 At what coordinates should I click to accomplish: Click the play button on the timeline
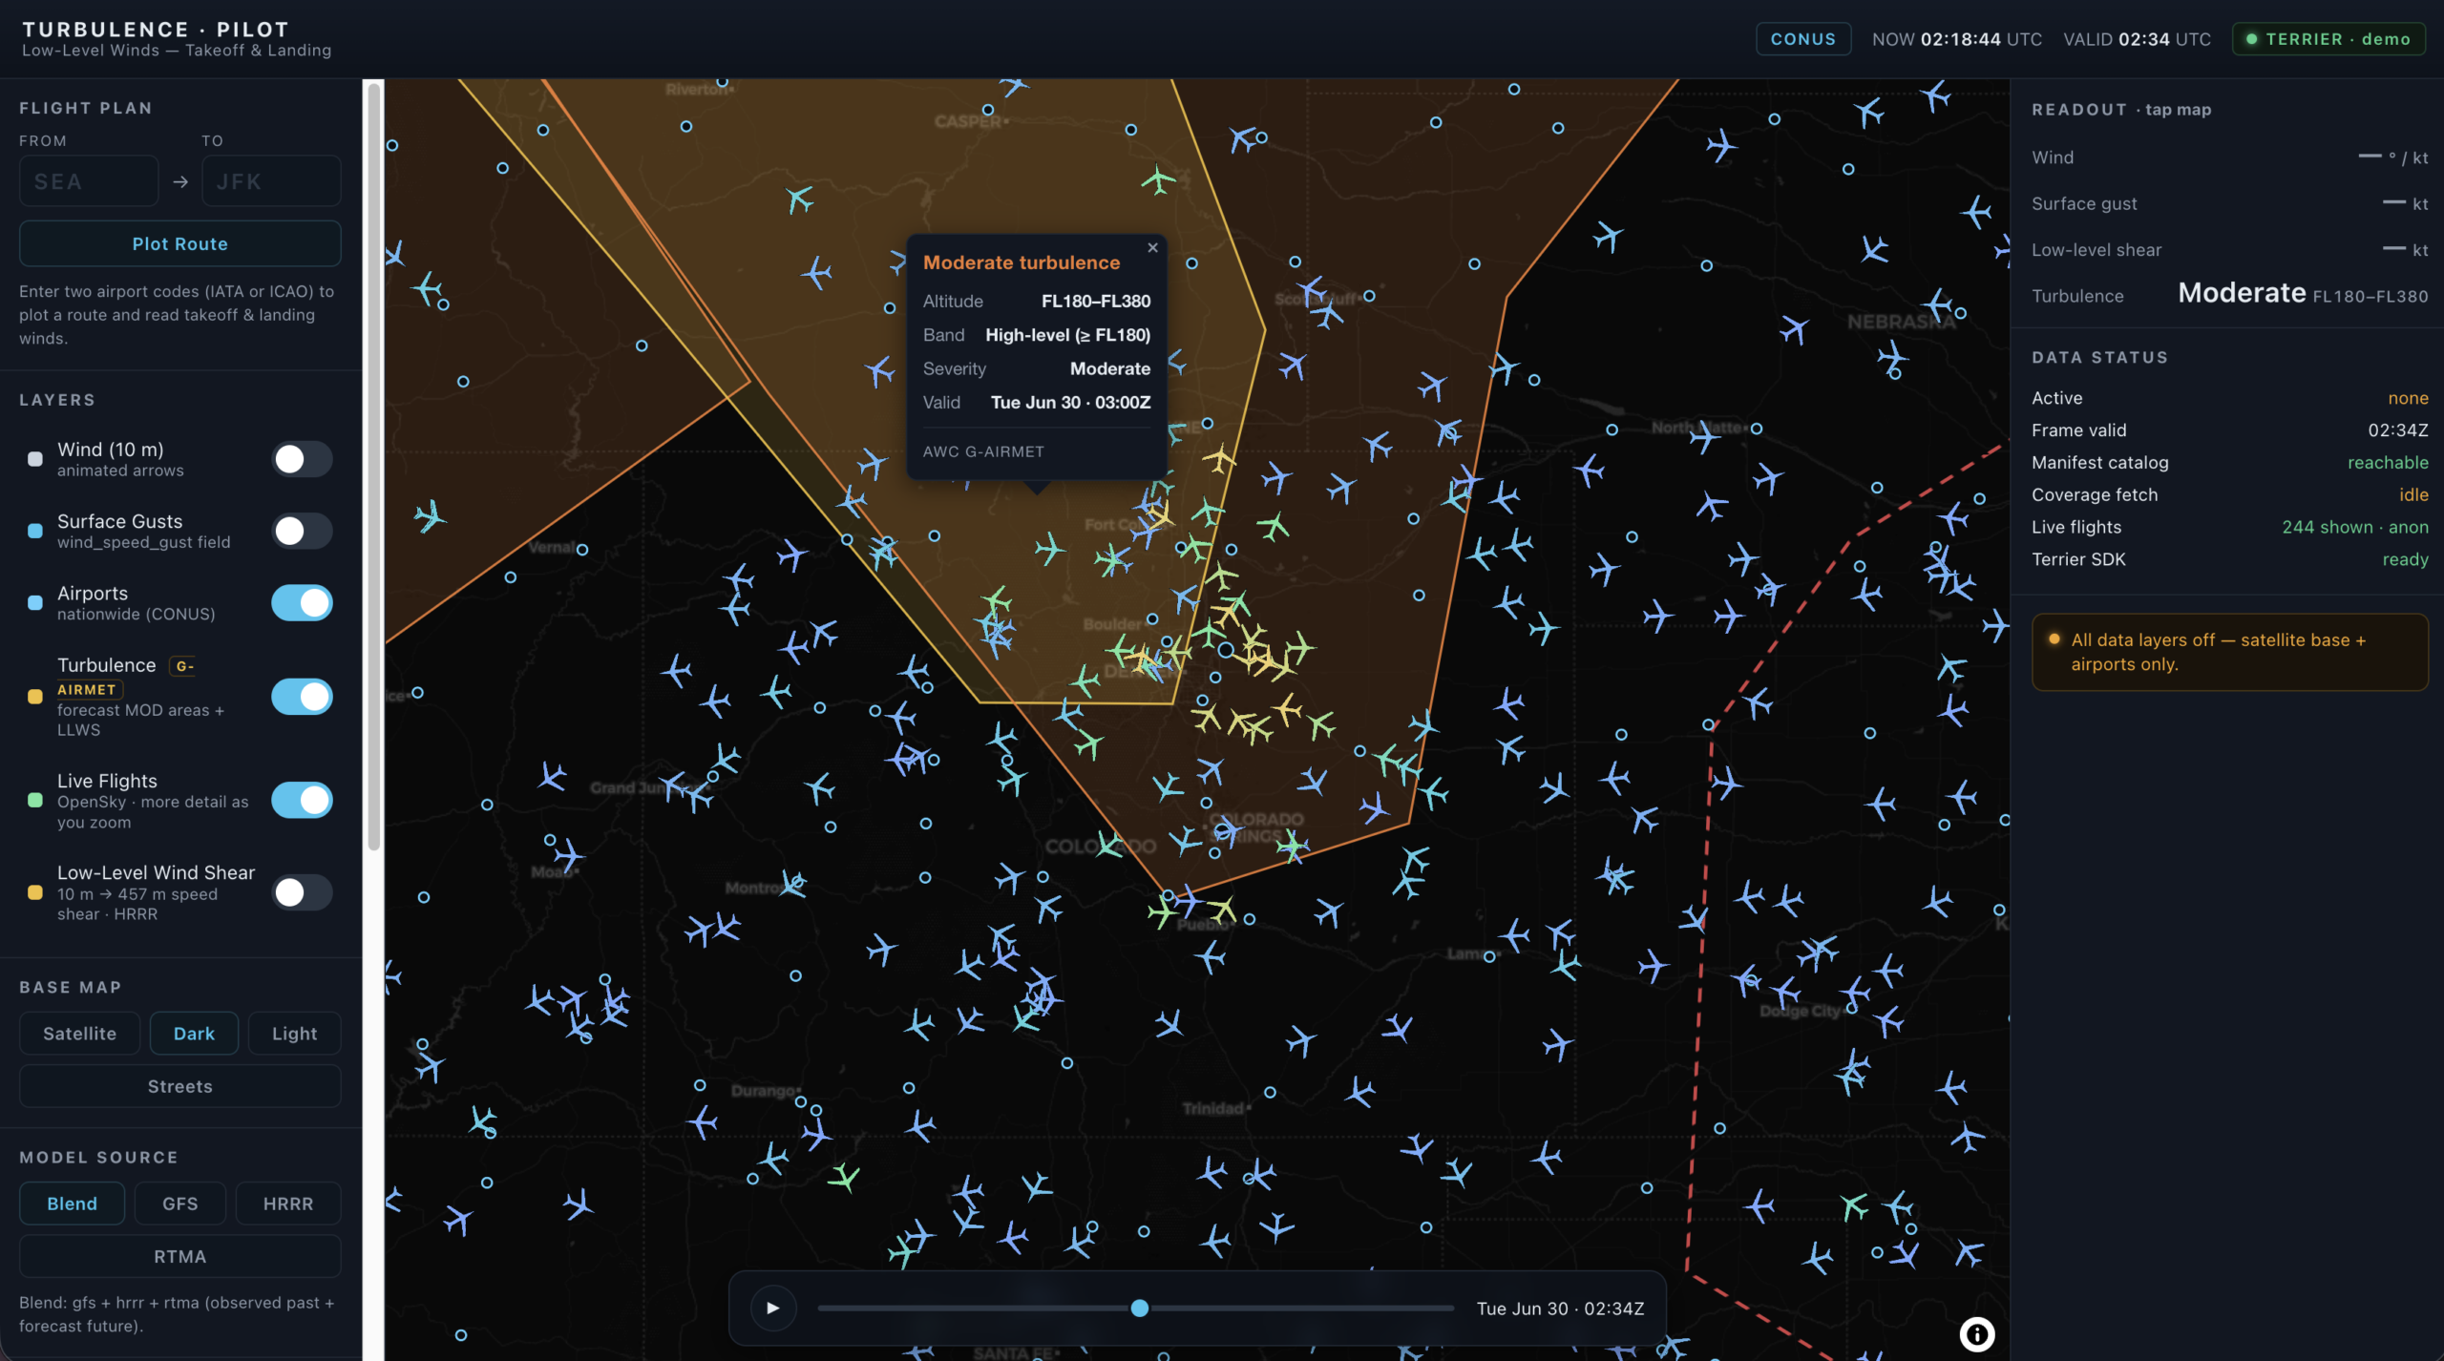pyautogui.click(x=772, y=1308)
